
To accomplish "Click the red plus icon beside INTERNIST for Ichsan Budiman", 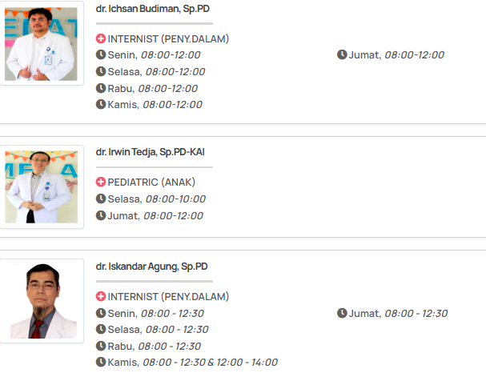I will point(101,38).
